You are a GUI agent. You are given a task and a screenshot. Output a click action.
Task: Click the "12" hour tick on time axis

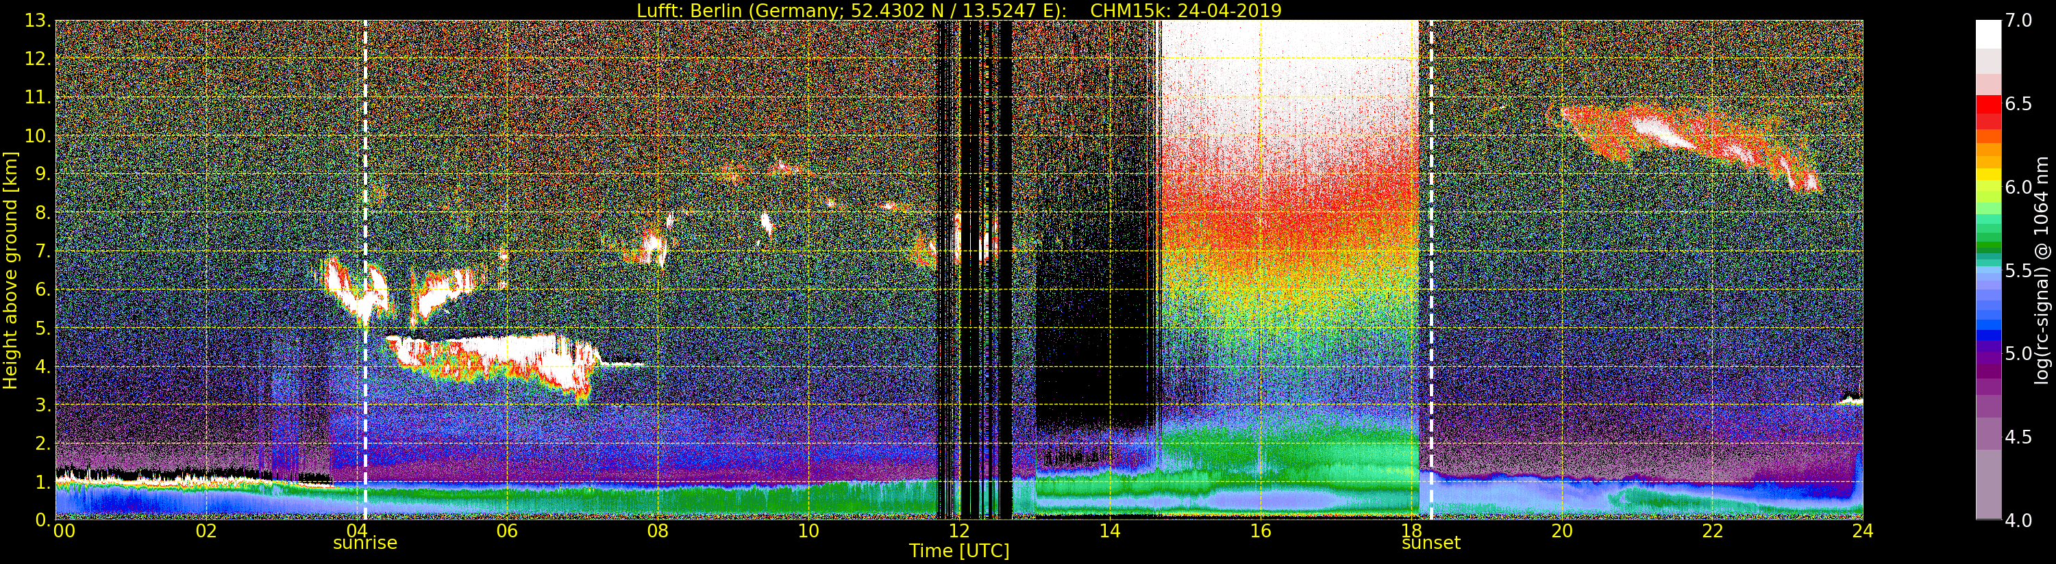point(958,530)
